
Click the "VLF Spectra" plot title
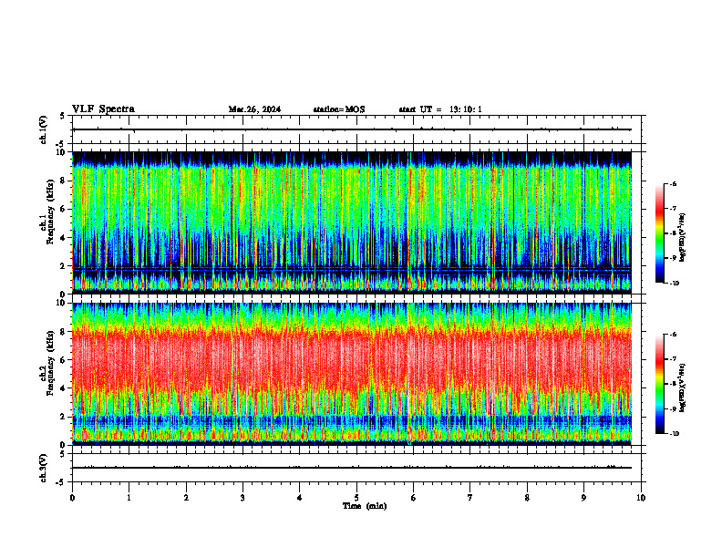[103, 109]
